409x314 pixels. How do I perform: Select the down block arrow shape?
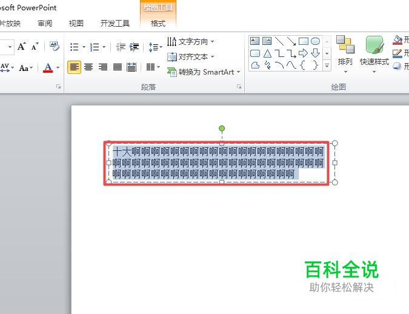pyautogui.click(x=315, y=53)
